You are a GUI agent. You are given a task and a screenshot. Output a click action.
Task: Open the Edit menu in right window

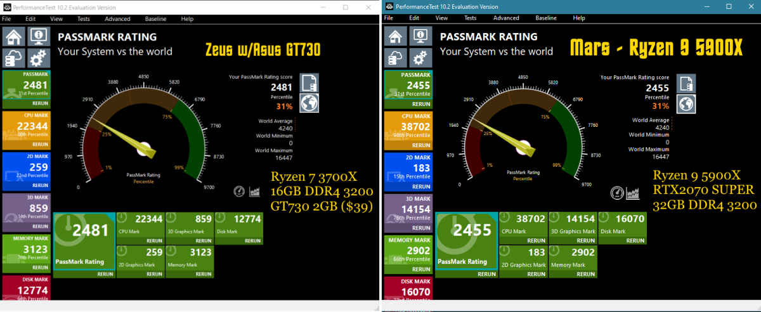tap(414, 18)
